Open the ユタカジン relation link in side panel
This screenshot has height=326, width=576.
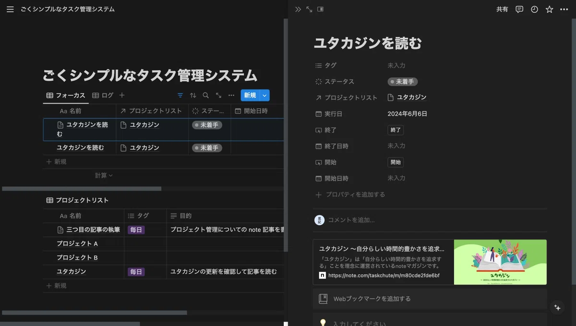407,98
